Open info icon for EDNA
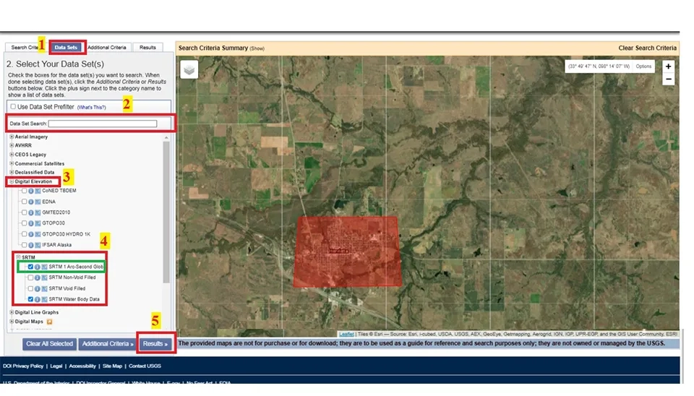694x396 pixels. tap(31, 202)
